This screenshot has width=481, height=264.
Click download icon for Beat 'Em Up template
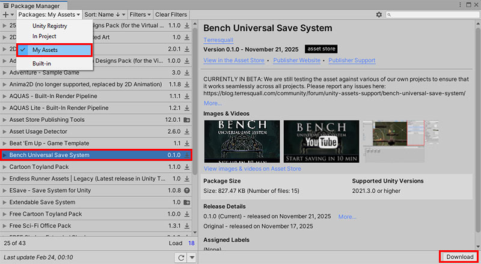tap(187, 143)
